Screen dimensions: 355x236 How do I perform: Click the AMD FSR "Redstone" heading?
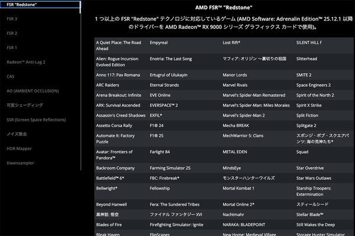pyautogui.click(x=224, y=8)
